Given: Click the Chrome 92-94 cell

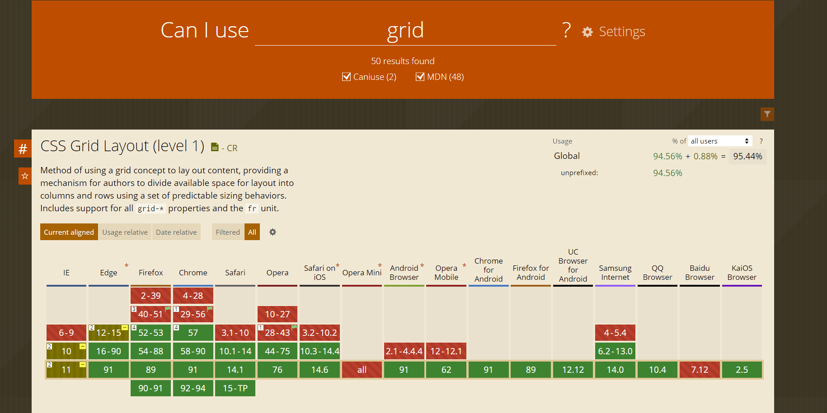Looking at the screenshot, I should click(x=193, y=388).
